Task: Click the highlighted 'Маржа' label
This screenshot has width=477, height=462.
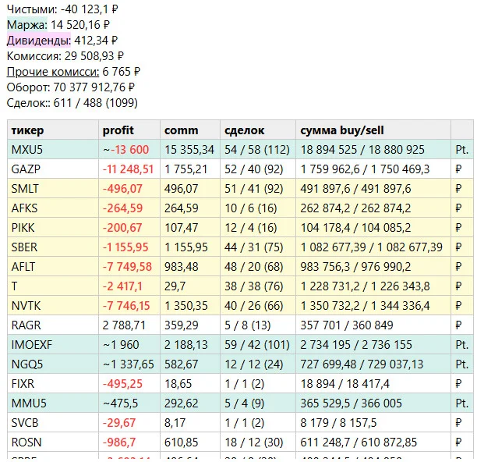Action: click(27, 25)
